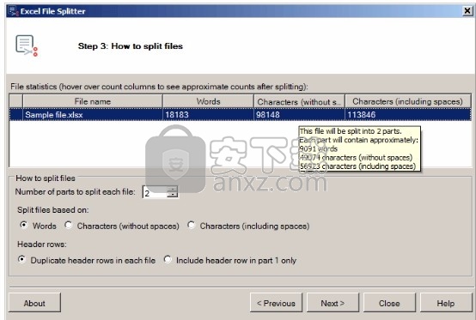Click the Close button at bottom
The image size is (476, 320).
pyautogui.click(x=389, y=303)
